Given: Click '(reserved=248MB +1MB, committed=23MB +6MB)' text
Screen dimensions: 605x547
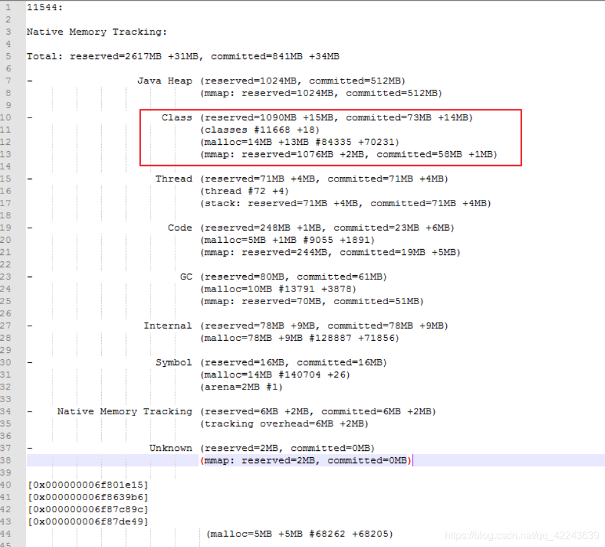Looking at the screenshot, I should click(327, 228).
